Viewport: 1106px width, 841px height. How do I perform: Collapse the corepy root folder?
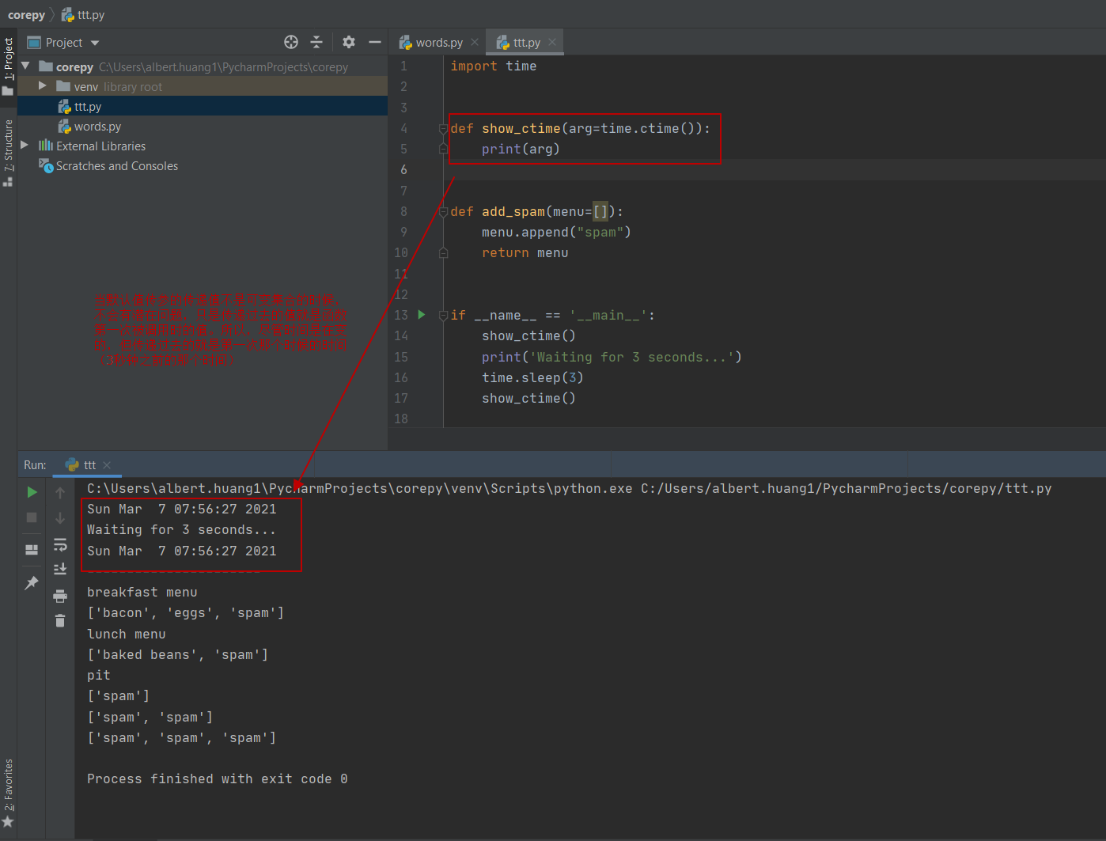[26, 66]
